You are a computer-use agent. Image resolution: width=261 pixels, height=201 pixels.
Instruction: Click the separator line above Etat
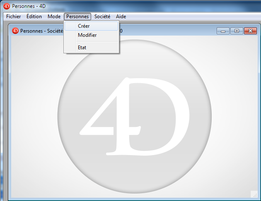[91, 41]
